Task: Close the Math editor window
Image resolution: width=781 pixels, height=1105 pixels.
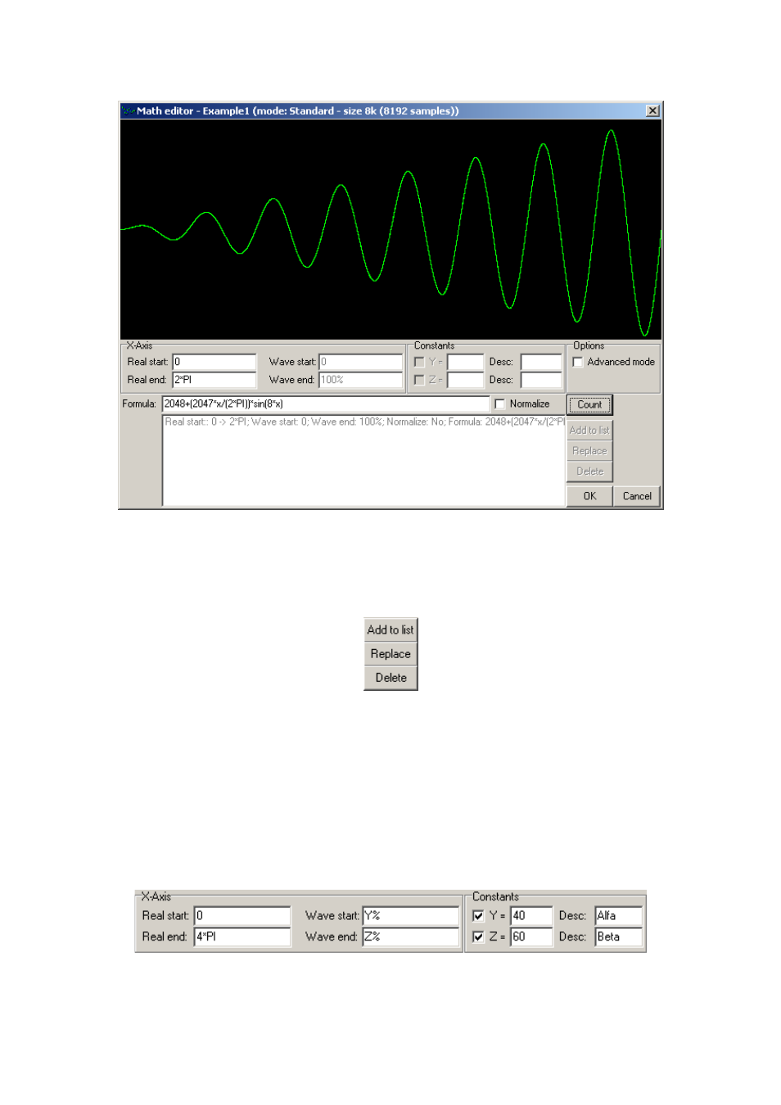Action: click(652, 110)
